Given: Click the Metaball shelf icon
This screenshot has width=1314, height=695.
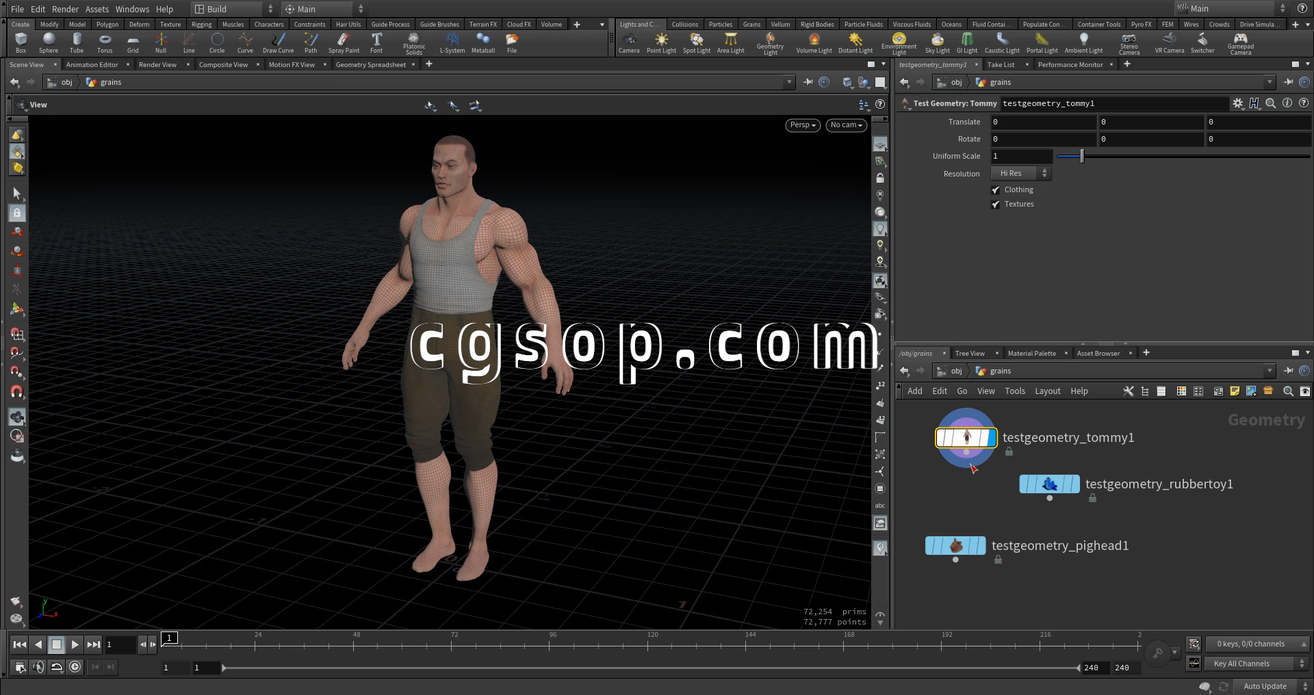Looking at the screenshot, I should (x=482, y=42).
